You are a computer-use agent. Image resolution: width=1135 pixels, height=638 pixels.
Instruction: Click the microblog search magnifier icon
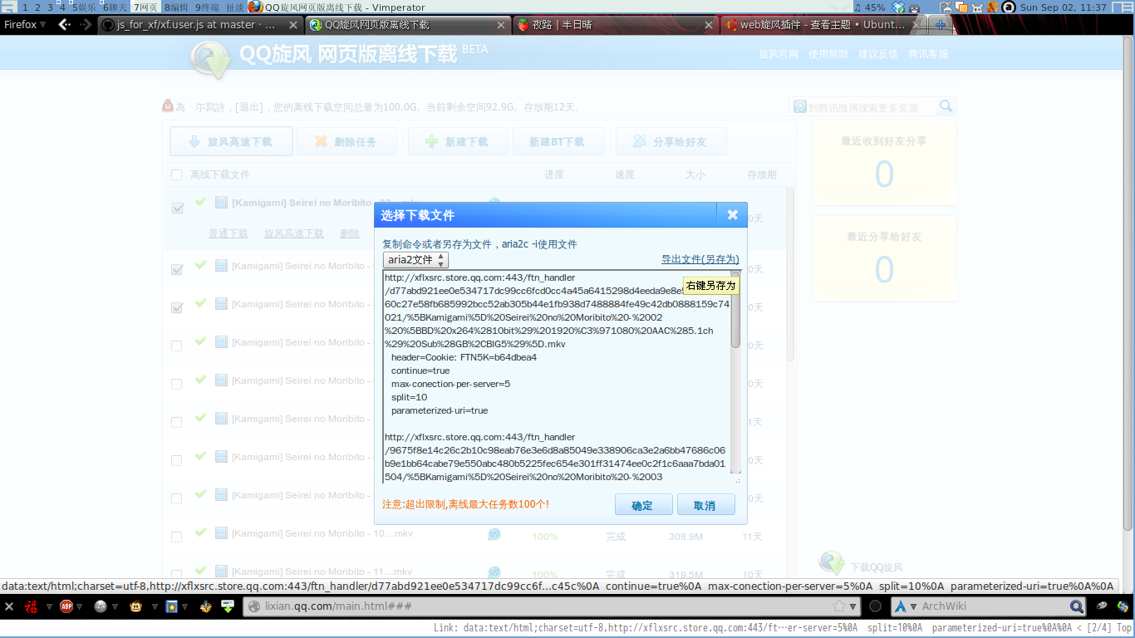946,106
